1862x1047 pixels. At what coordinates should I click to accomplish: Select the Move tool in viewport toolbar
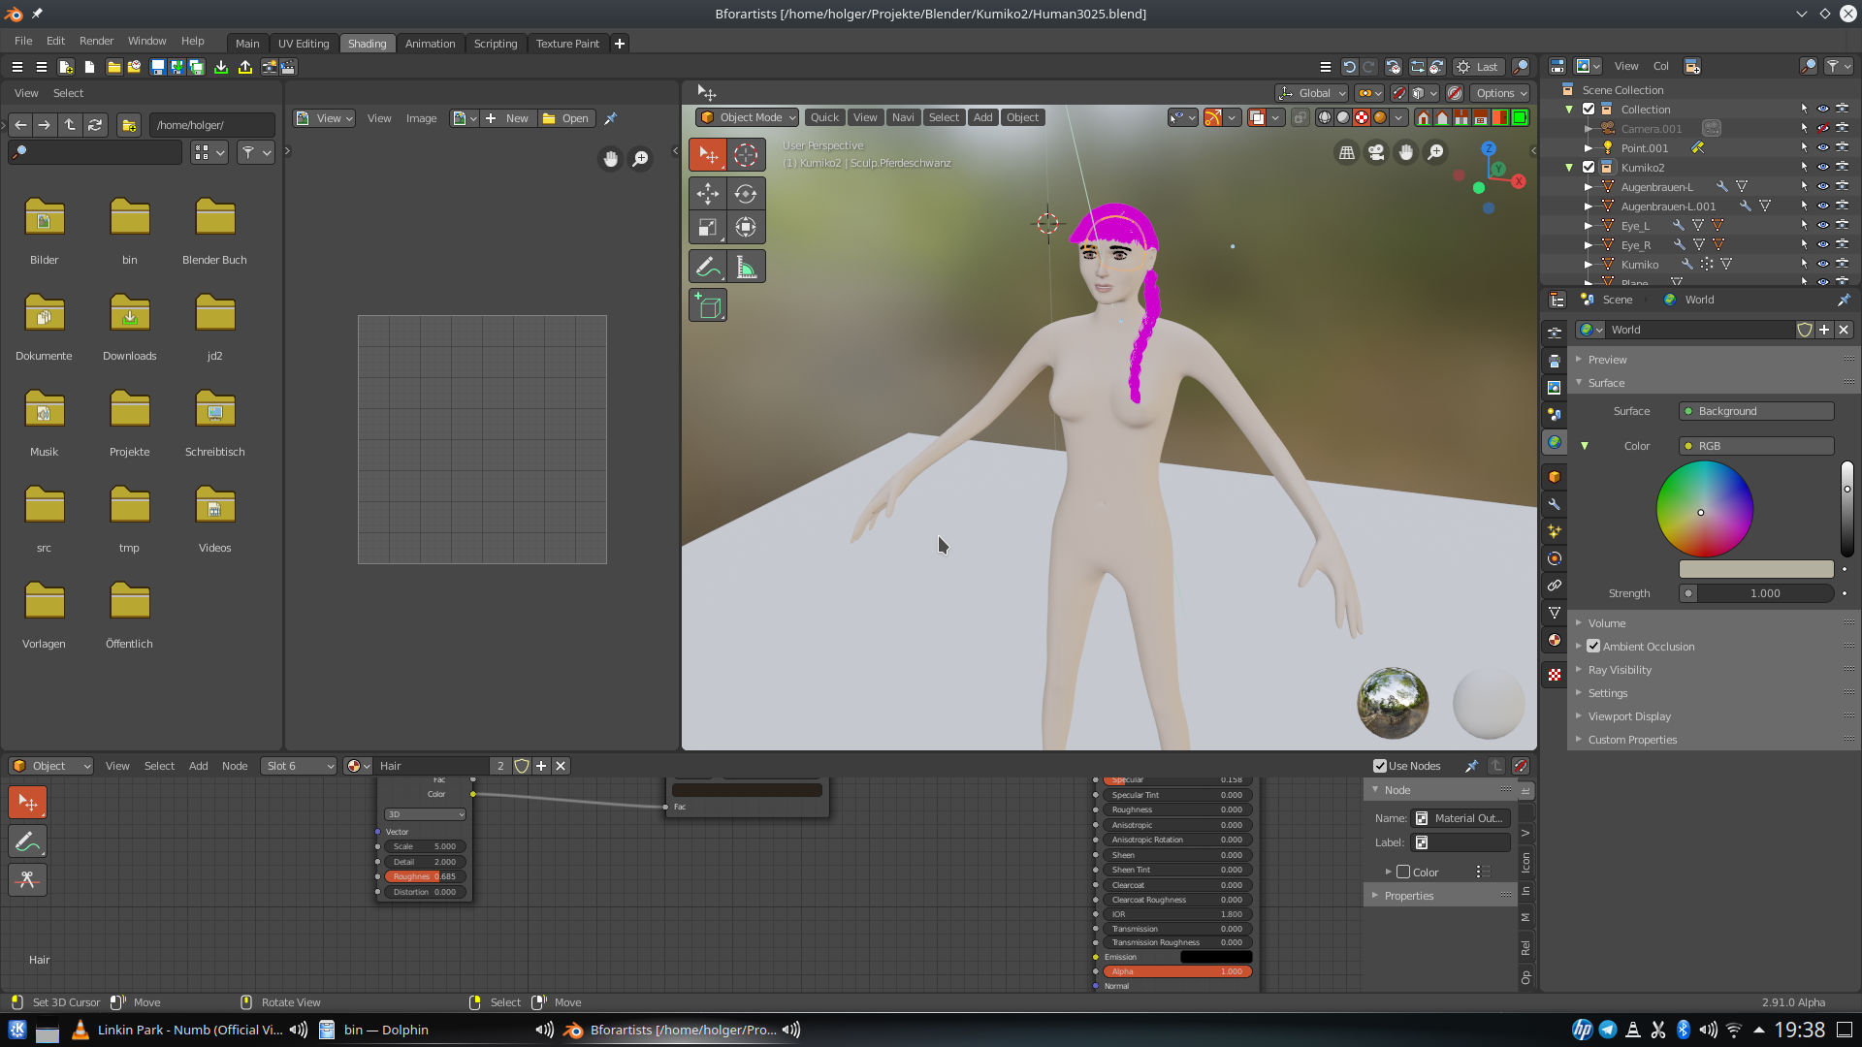coord(708,194)
